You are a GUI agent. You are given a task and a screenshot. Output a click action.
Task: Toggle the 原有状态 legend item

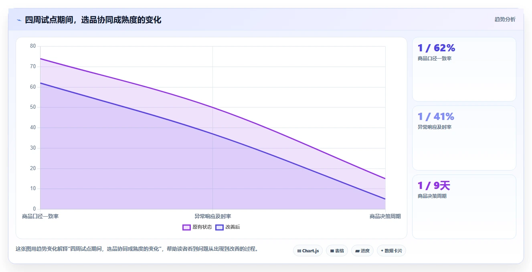(197, 227)
